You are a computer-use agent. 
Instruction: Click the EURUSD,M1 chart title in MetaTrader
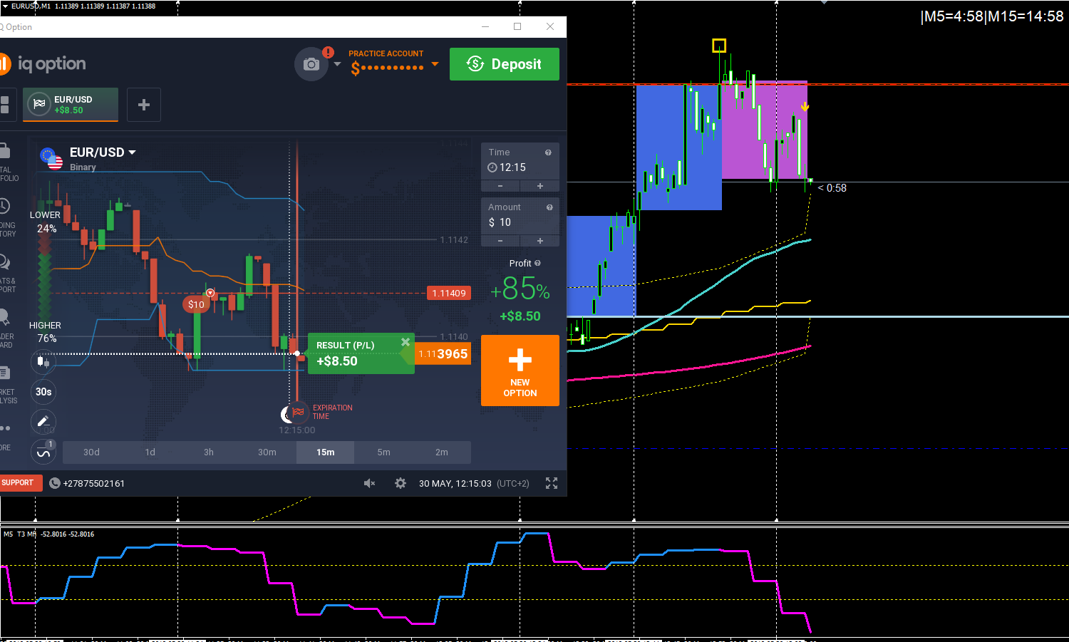pos(31,6)
